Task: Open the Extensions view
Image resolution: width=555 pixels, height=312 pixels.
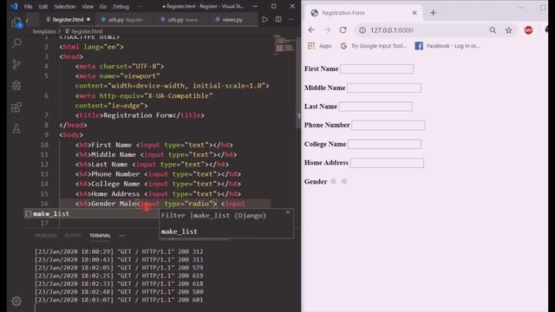Action: [x=16, y=107]
